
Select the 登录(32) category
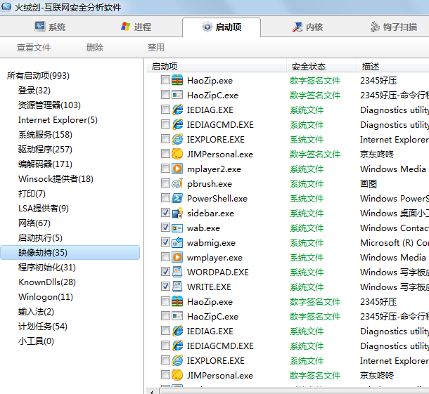pos(34,90)
